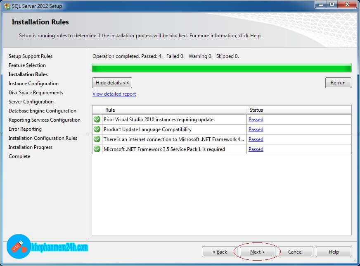Viewport: 360px width, 266px height.
Task: Open Passed status for Visual Studio 2010 rule
Action: pos(256,120)
